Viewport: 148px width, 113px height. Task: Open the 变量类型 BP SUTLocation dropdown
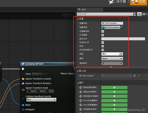coord(111,27)
